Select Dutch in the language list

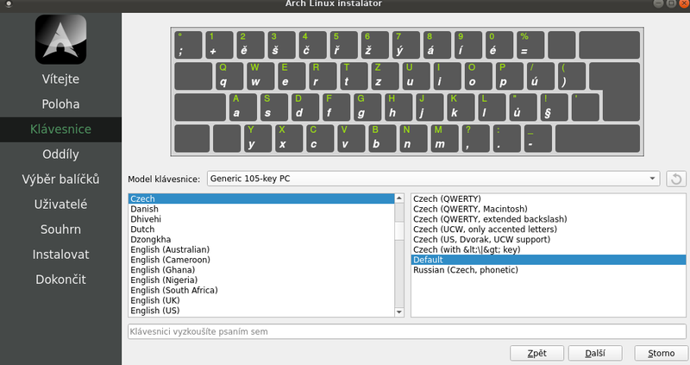(143, 229)
